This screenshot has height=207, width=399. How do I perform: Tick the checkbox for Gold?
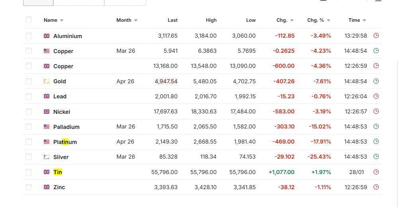pyautogui.click(x=29, y=81)
